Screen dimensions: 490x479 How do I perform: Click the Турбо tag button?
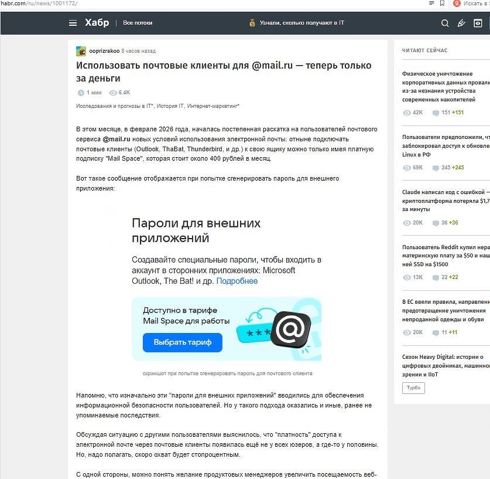tap(413, 388)
